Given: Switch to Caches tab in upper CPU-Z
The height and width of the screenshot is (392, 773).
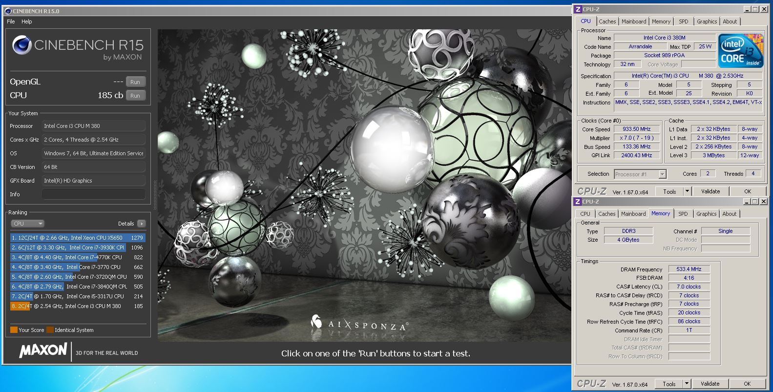Looking at the screenshot, I should click(x=607, y=21).
